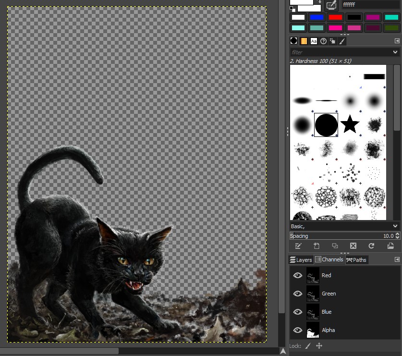The height and width of the screenshot is (356, 402).
Task: Switch to the Layers tab
Action: (x=301, y=260)
